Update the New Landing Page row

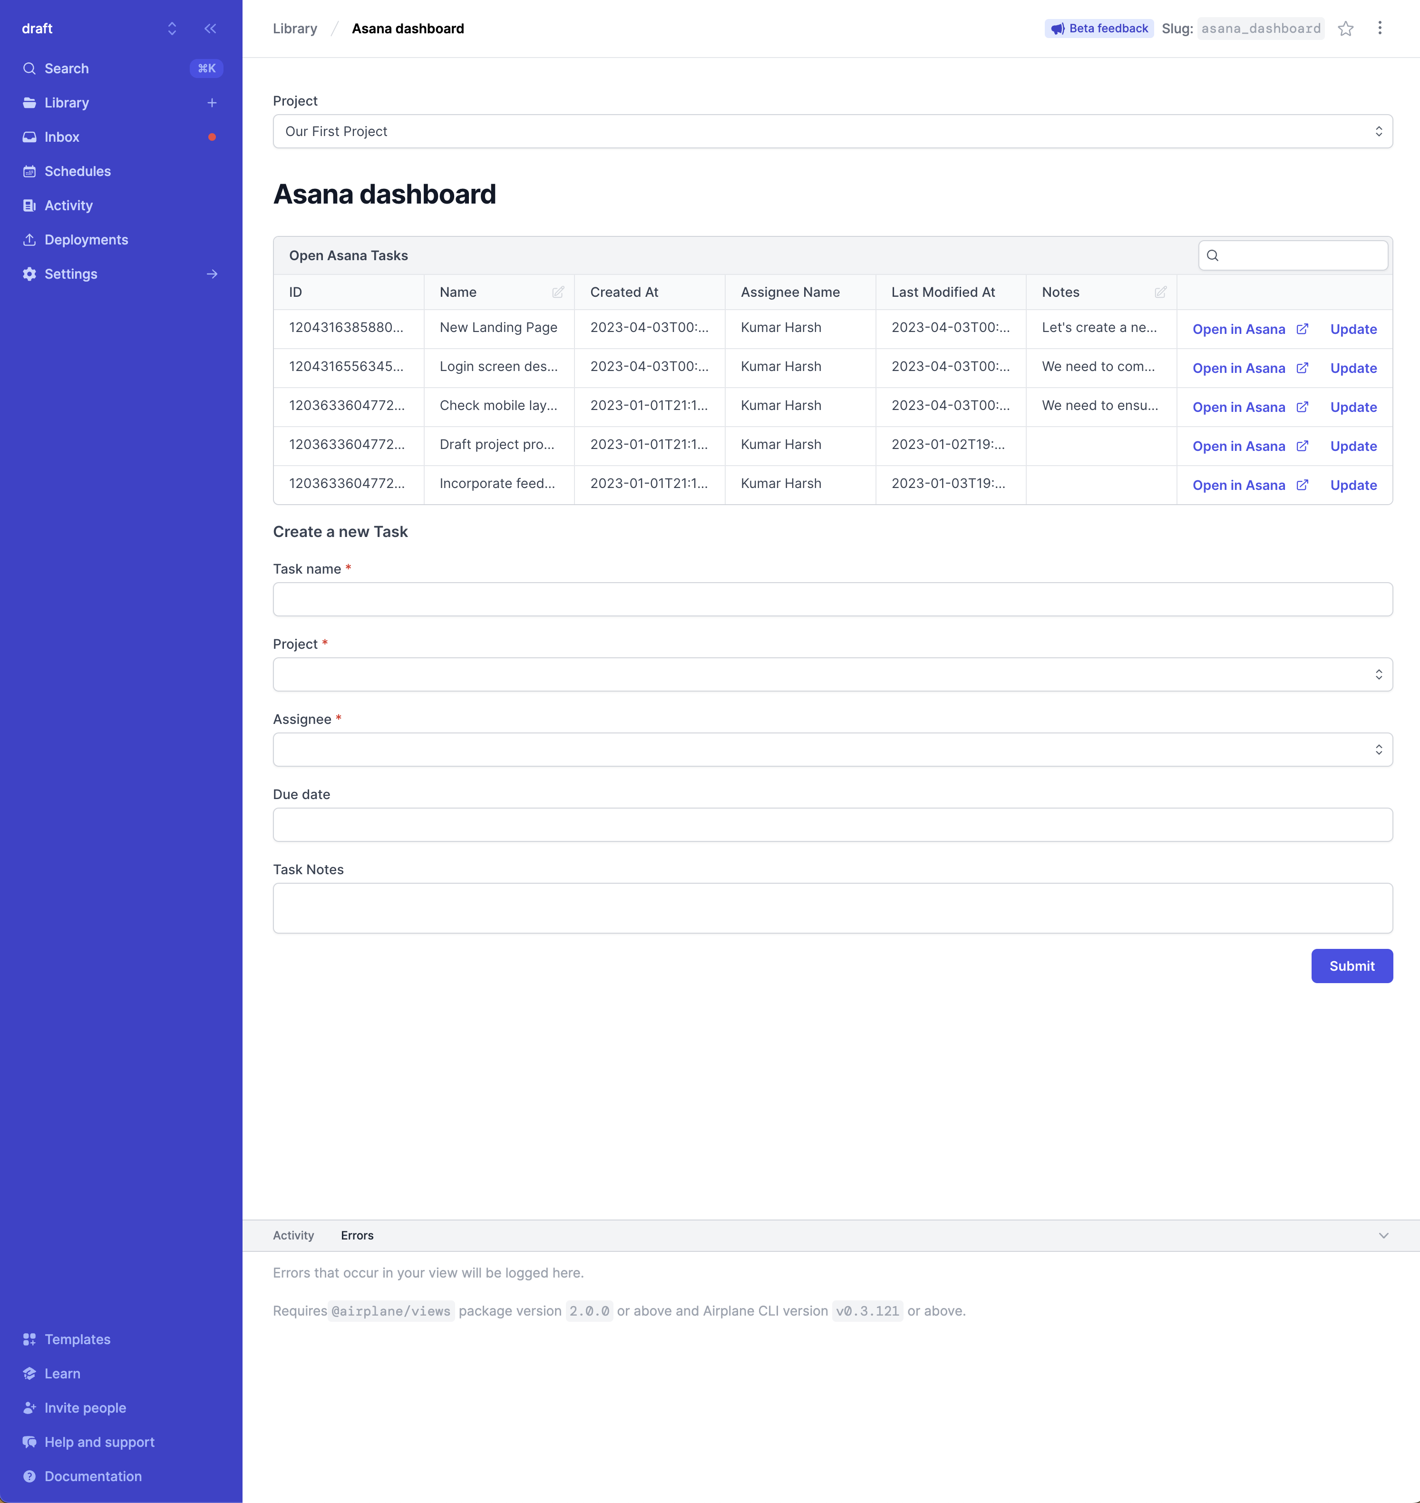point(1353,329)
